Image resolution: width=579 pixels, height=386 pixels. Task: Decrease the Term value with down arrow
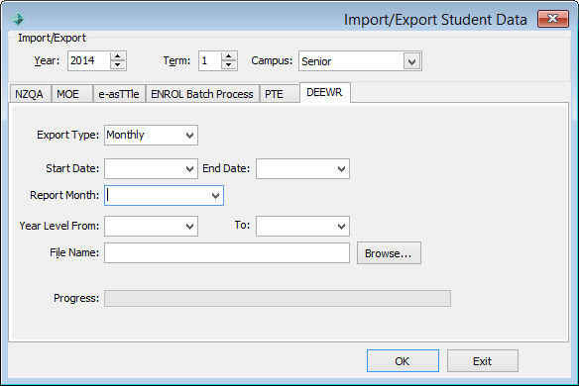click(229, 65)
